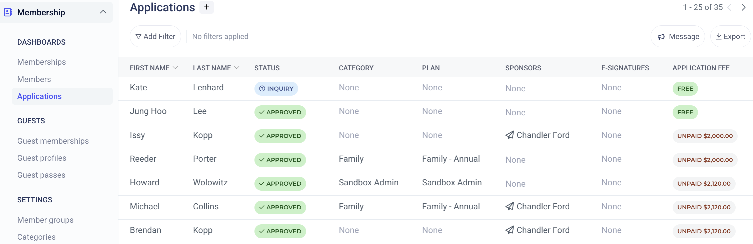
Task: Click Kate Lenhard's Inquiry status badge
Action: point(276,89)
